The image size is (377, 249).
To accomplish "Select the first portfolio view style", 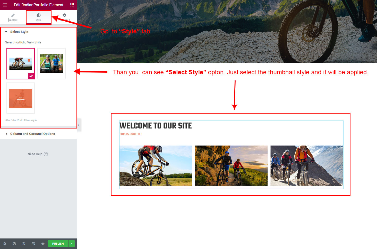I will [x=21, y=63].
